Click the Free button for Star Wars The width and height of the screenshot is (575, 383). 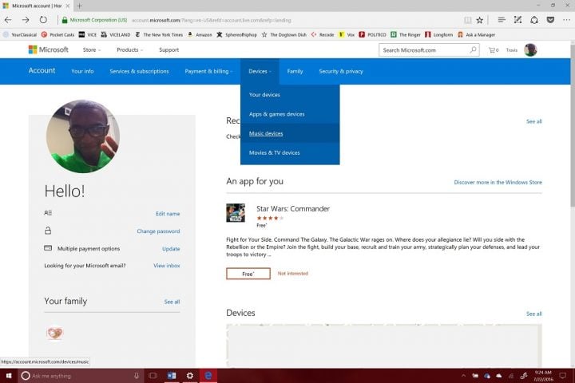point(248,274)
